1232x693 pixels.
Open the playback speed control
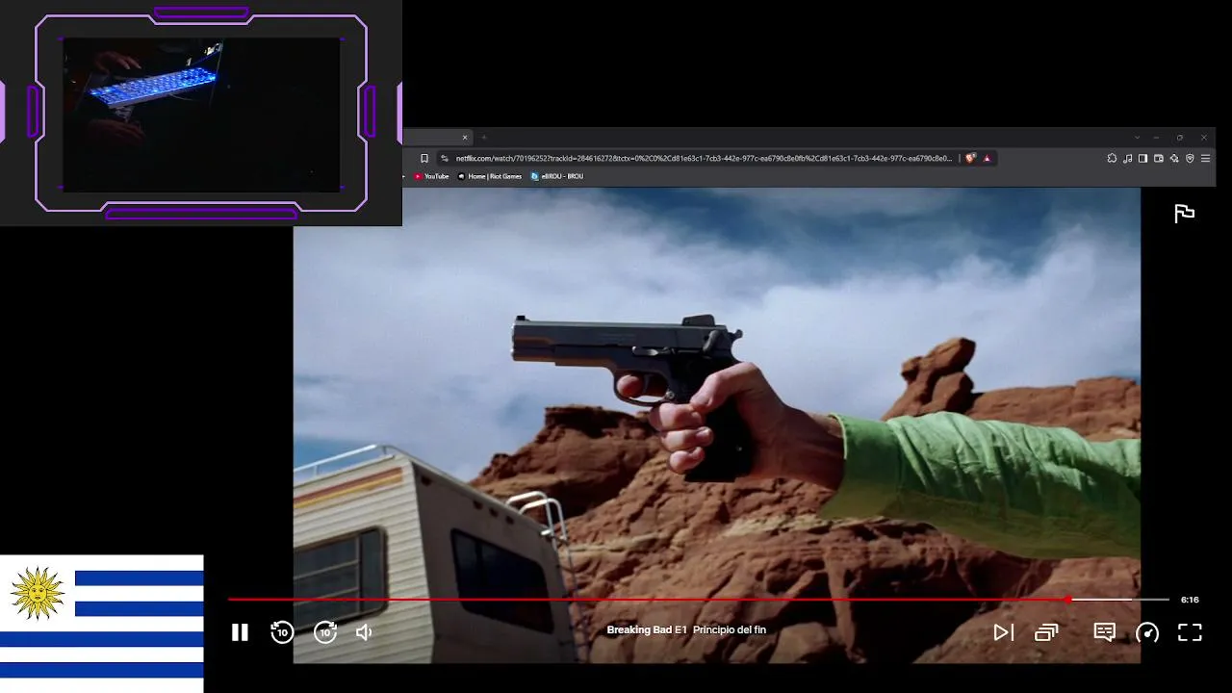[1147, 632]
